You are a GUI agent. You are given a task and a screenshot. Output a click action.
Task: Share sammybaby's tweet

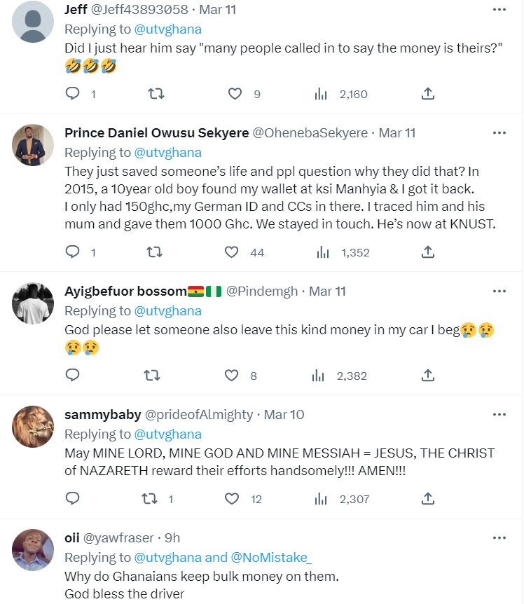click(428, 499)
